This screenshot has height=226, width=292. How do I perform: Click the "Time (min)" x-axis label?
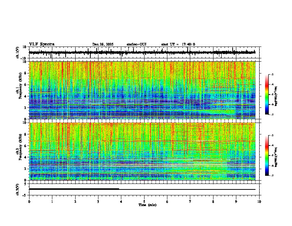click(x=147, y=205)
